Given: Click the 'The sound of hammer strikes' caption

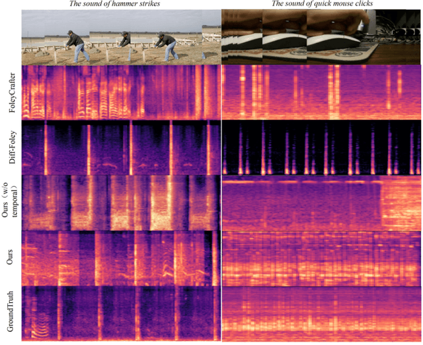Looking at the screenshot, I should coord(121,5).
